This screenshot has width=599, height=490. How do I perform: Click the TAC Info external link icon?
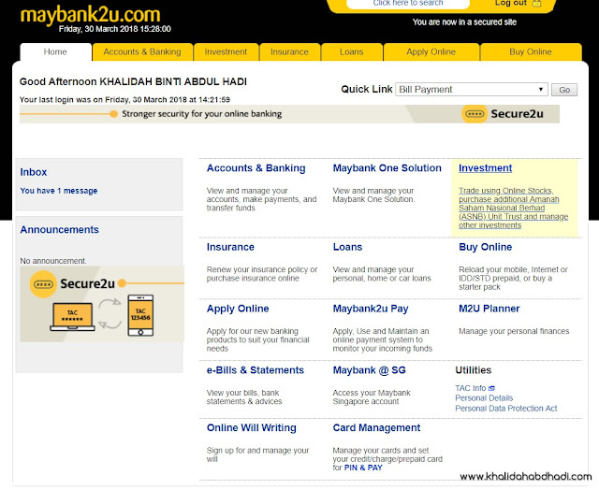pos(491,388)
